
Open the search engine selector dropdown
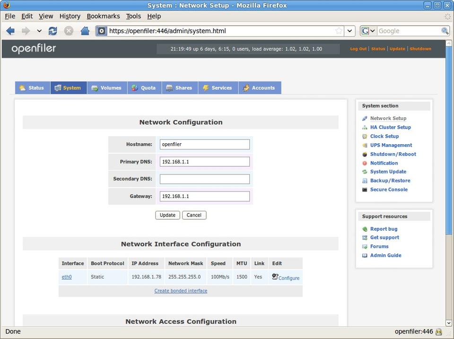click(x=368, y=31)
